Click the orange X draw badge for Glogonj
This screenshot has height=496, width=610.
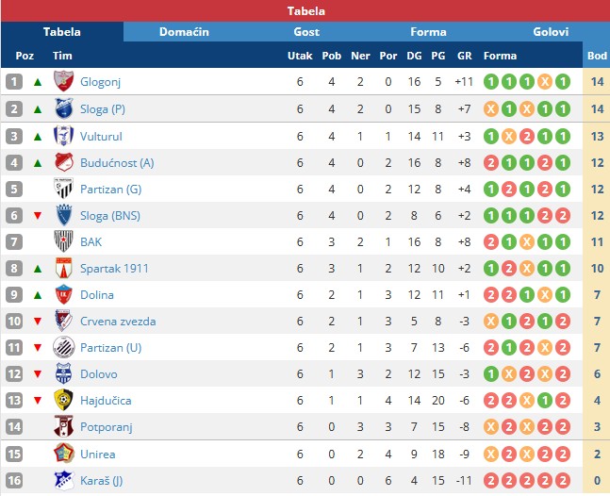click(x=545, y=82)
